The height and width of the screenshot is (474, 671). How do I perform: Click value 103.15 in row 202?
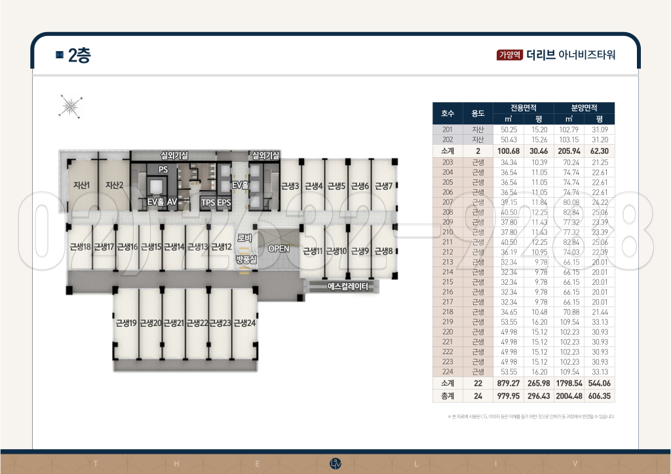(569, 139)
